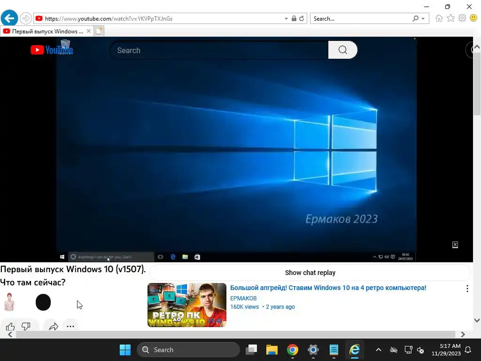Click the padlock security icon in address bar
The height and width of the screenshot is (361, 481).
click(294, 18)
